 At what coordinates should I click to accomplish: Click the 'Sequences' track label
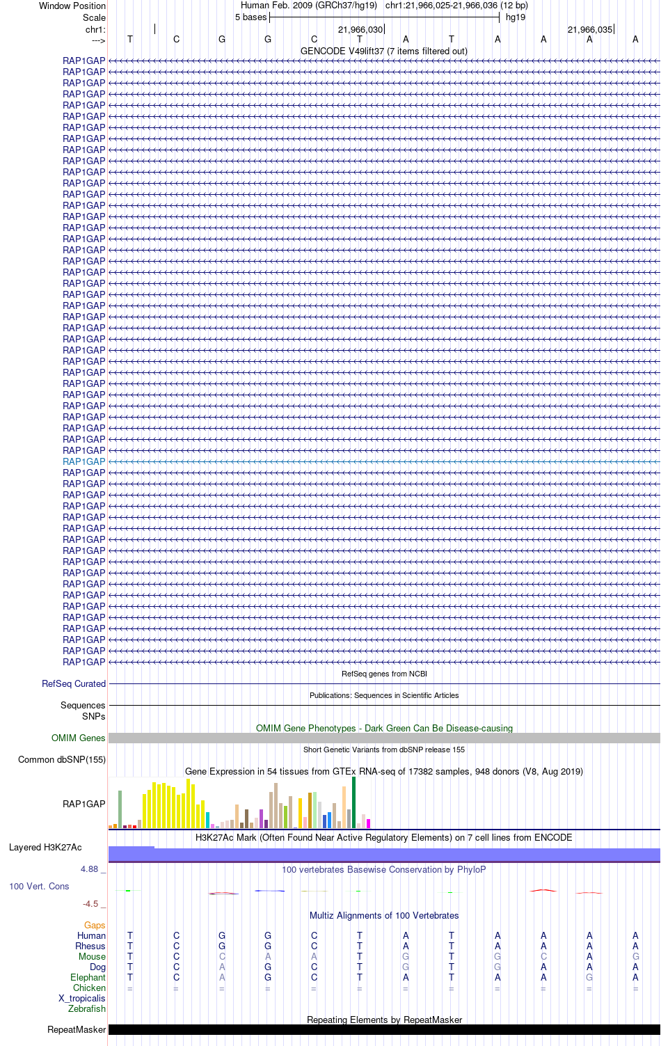(x=83, y=705)
